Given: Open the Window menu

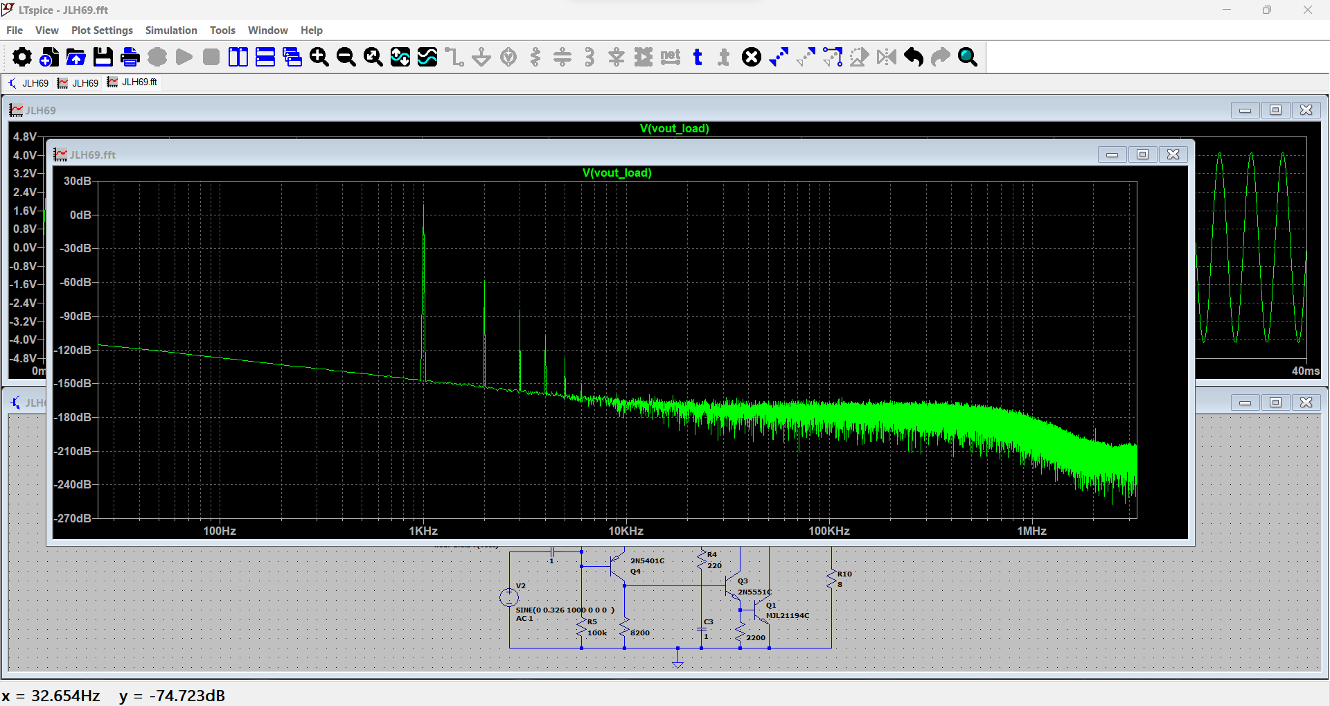Looking at the screenshot, I should click(x=268, y=30).
